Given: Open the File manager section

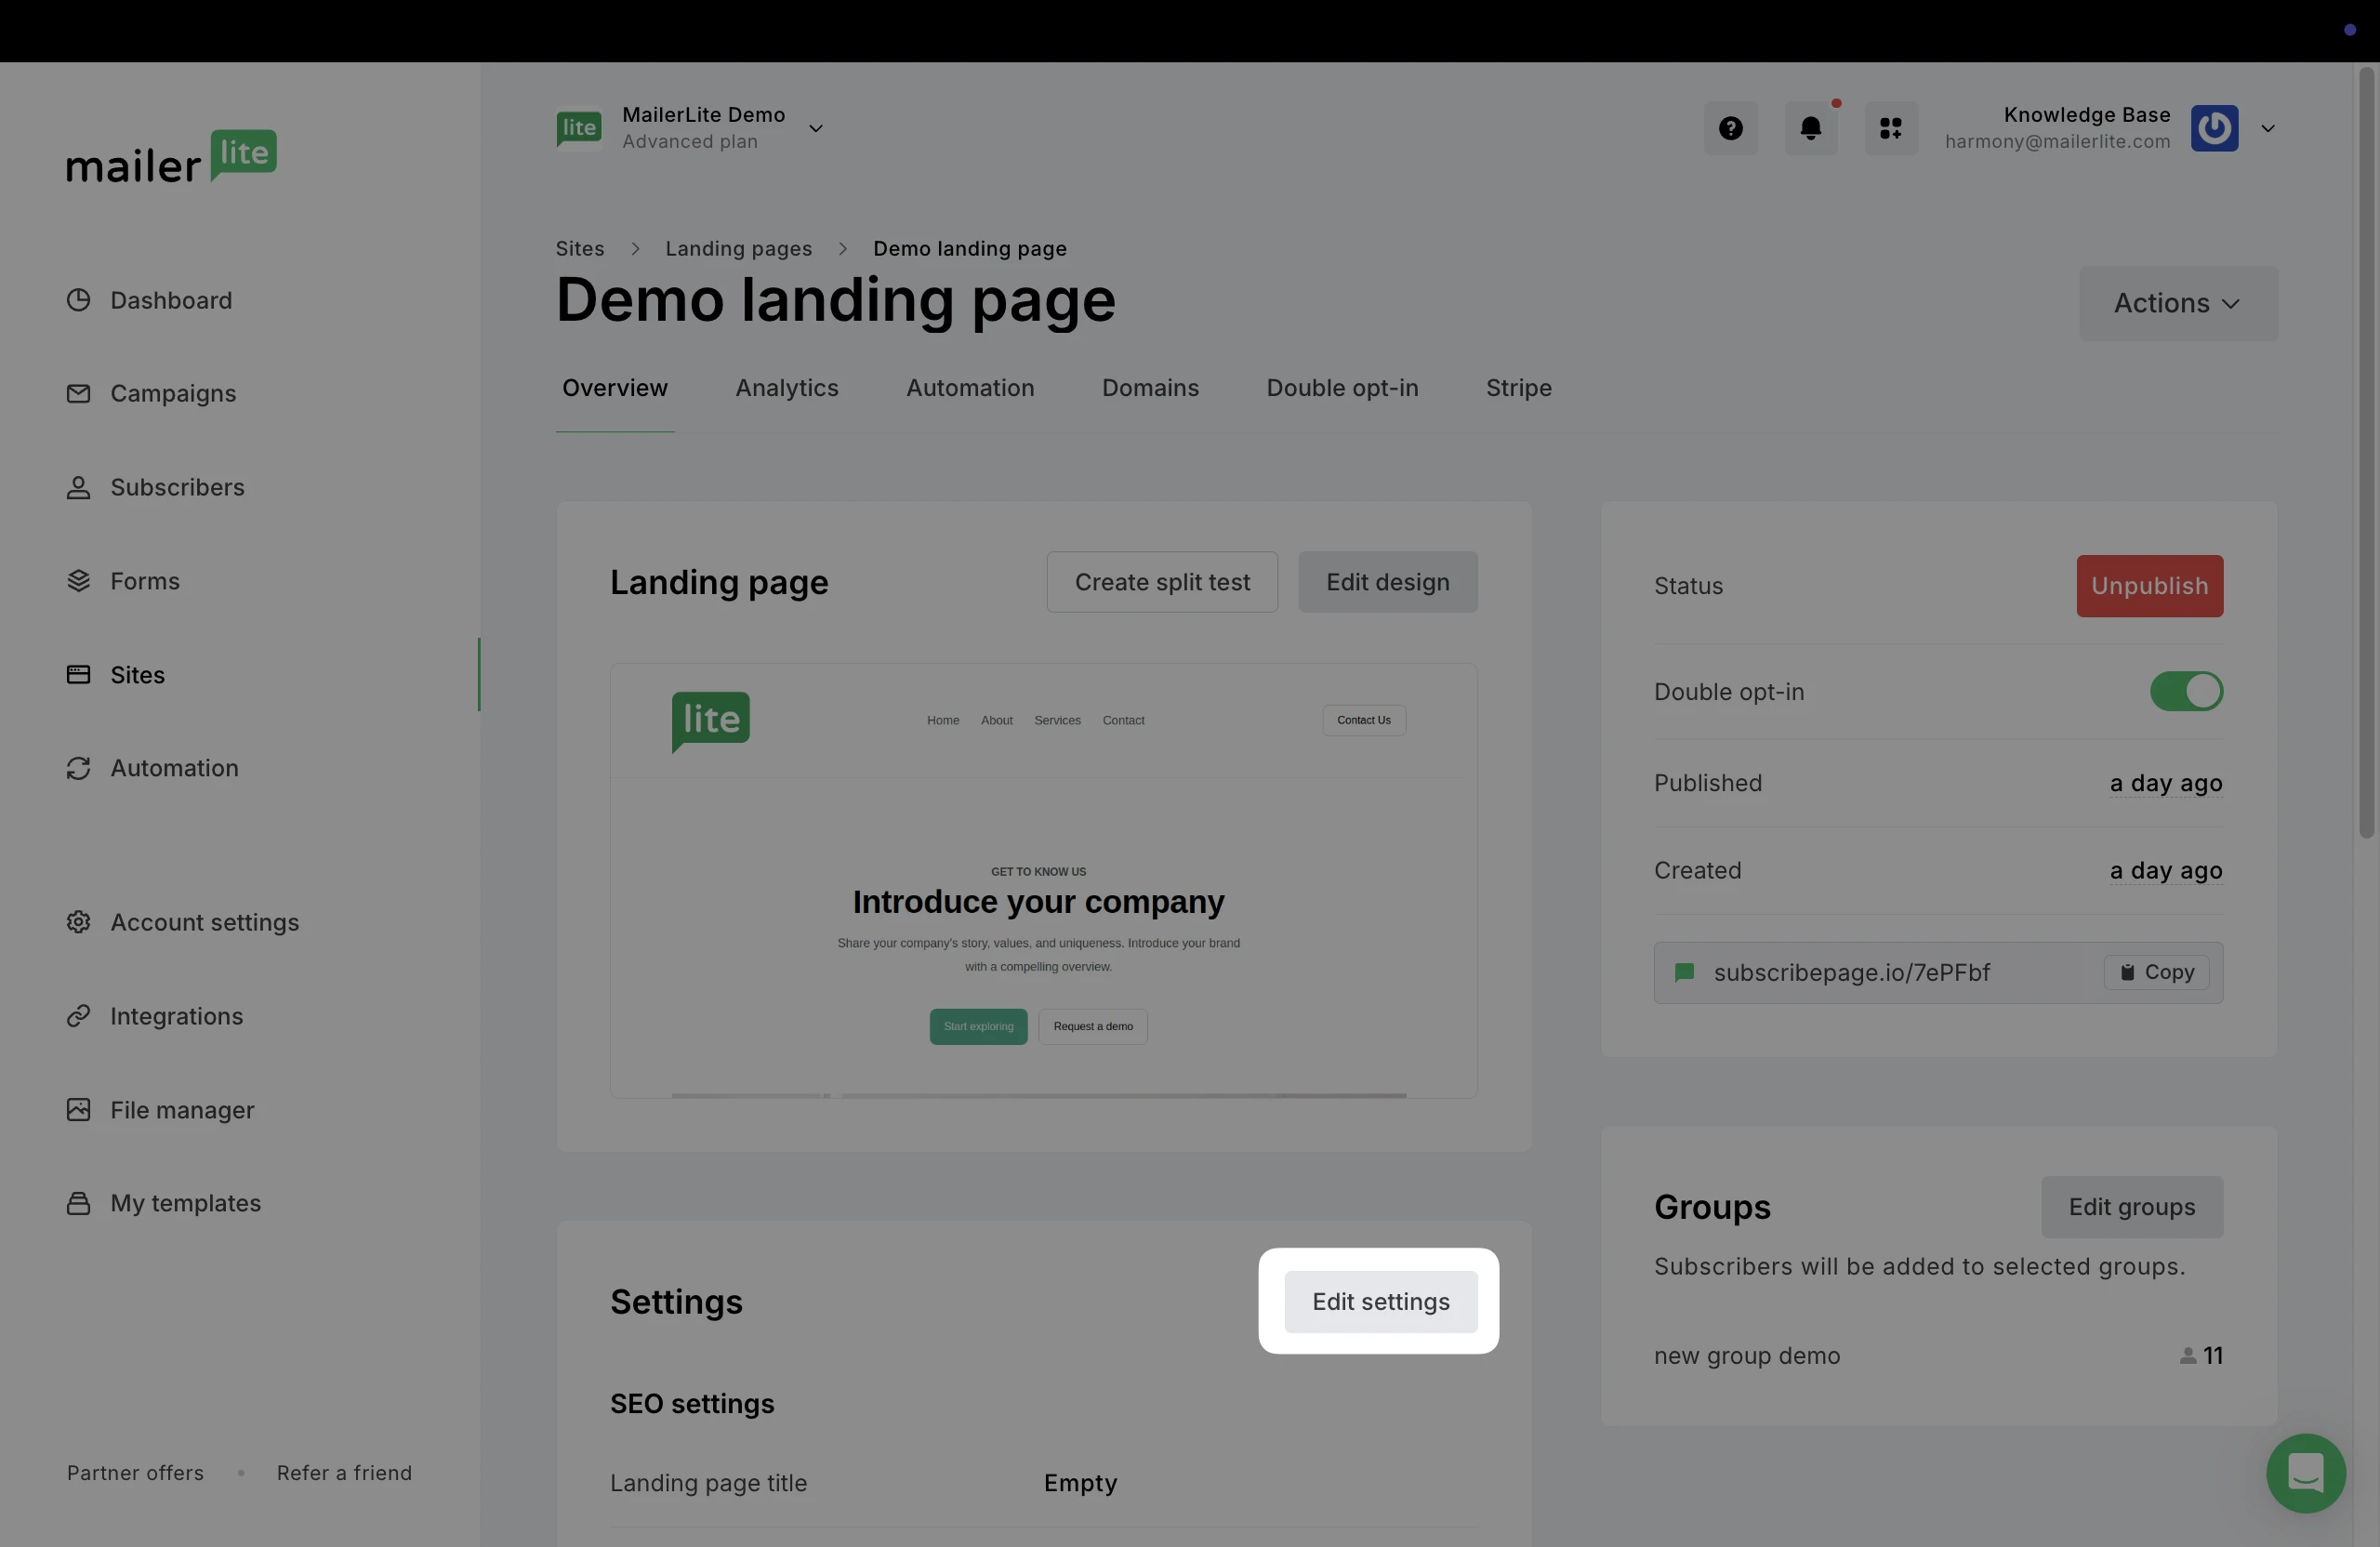Looking at the screenshot, I should (x=181, y=1110).
